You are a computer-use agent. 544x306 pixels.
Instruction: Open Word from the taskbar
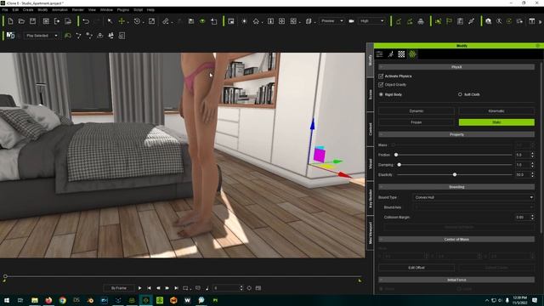187,300
